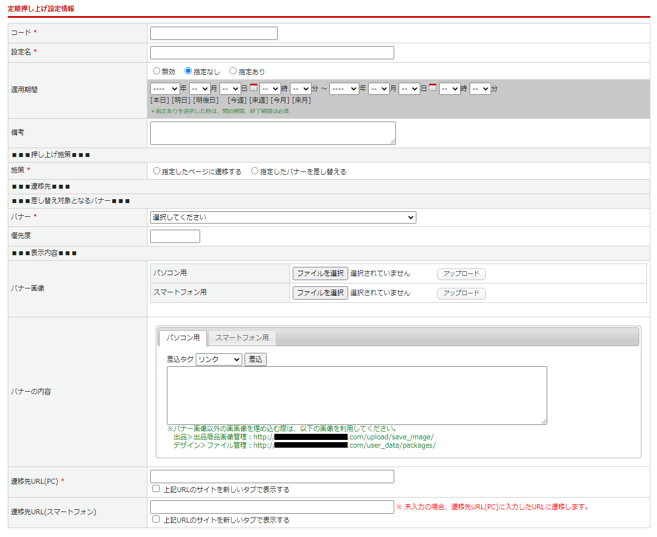Check new-tab checkbox under 遷移先URL(PC)
This screenshot has height=537, width=657.
click(x=156, y=489)
